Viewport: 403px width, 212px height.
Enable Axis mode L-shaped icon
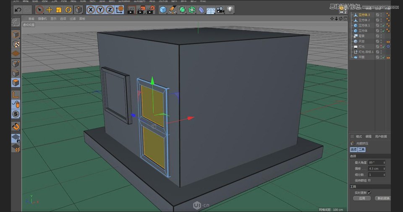pos(16,95)
